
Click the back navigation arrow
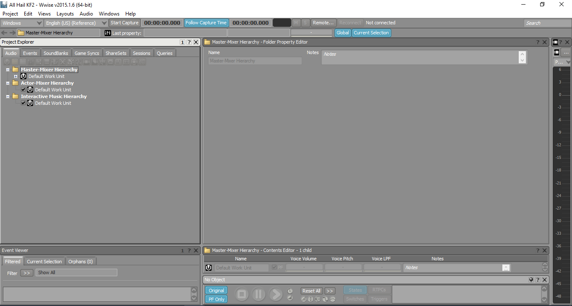point(4,33)
